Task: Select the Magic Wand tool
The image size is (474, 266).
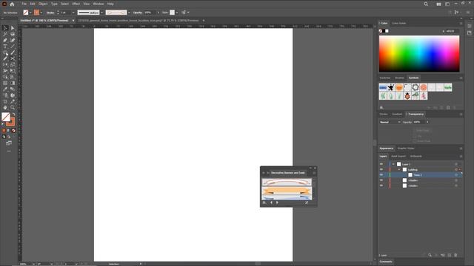Action: 5,34
